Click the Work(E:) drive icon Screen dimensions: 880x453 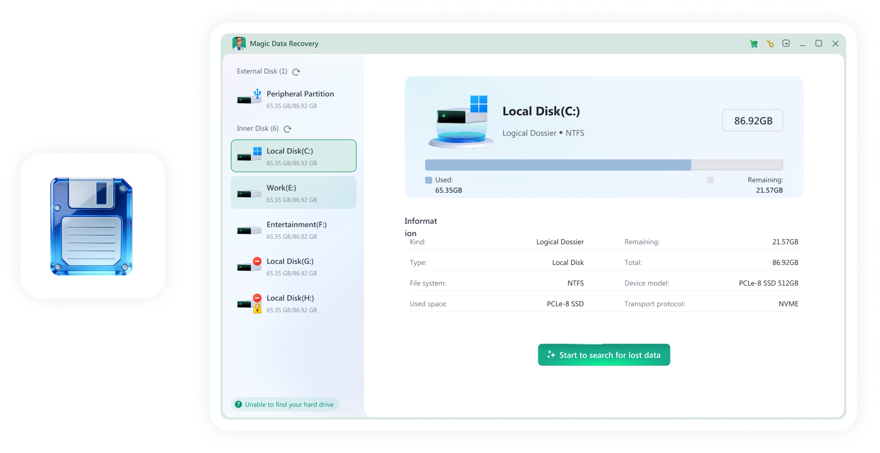249,193
